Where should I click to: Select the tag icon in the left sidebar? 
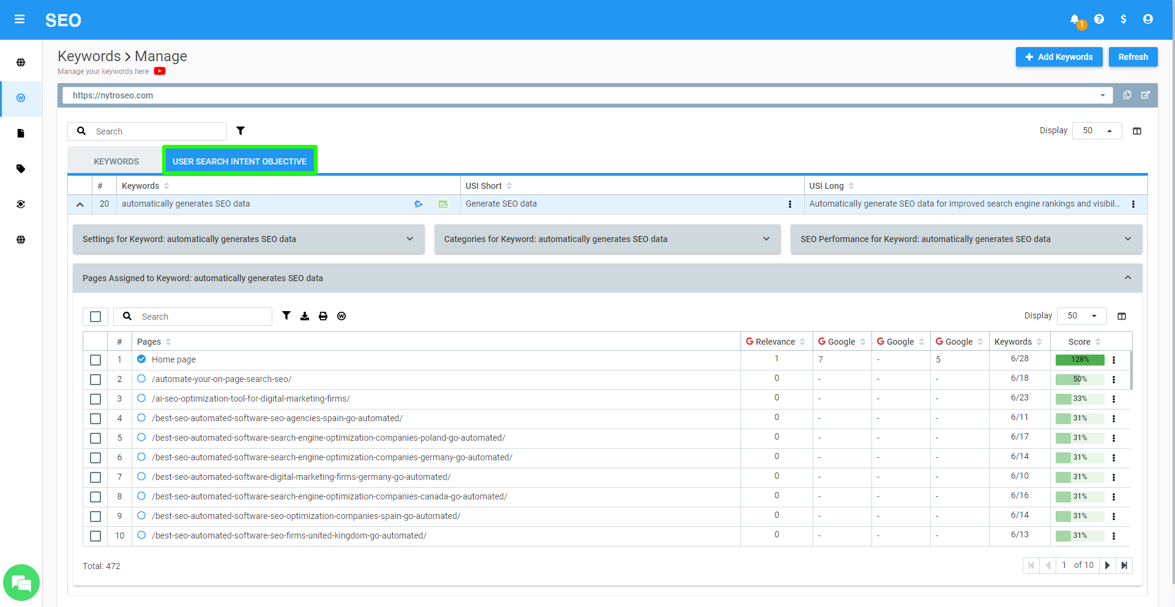[x=21, y=169]
